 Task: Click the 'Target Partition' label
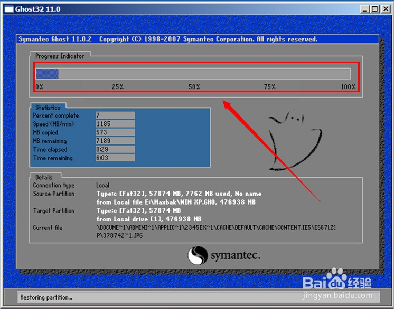point(54,211)
